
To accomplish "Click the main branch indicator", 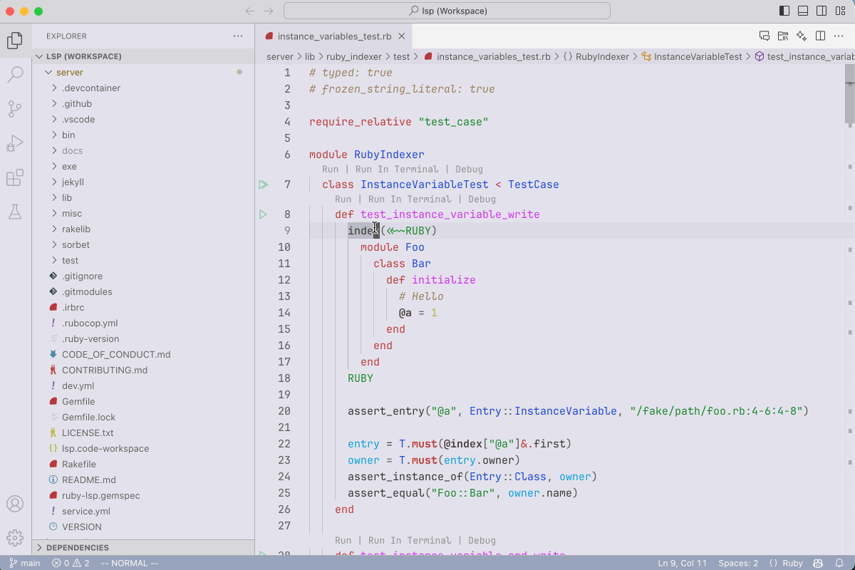I will 24,563.
